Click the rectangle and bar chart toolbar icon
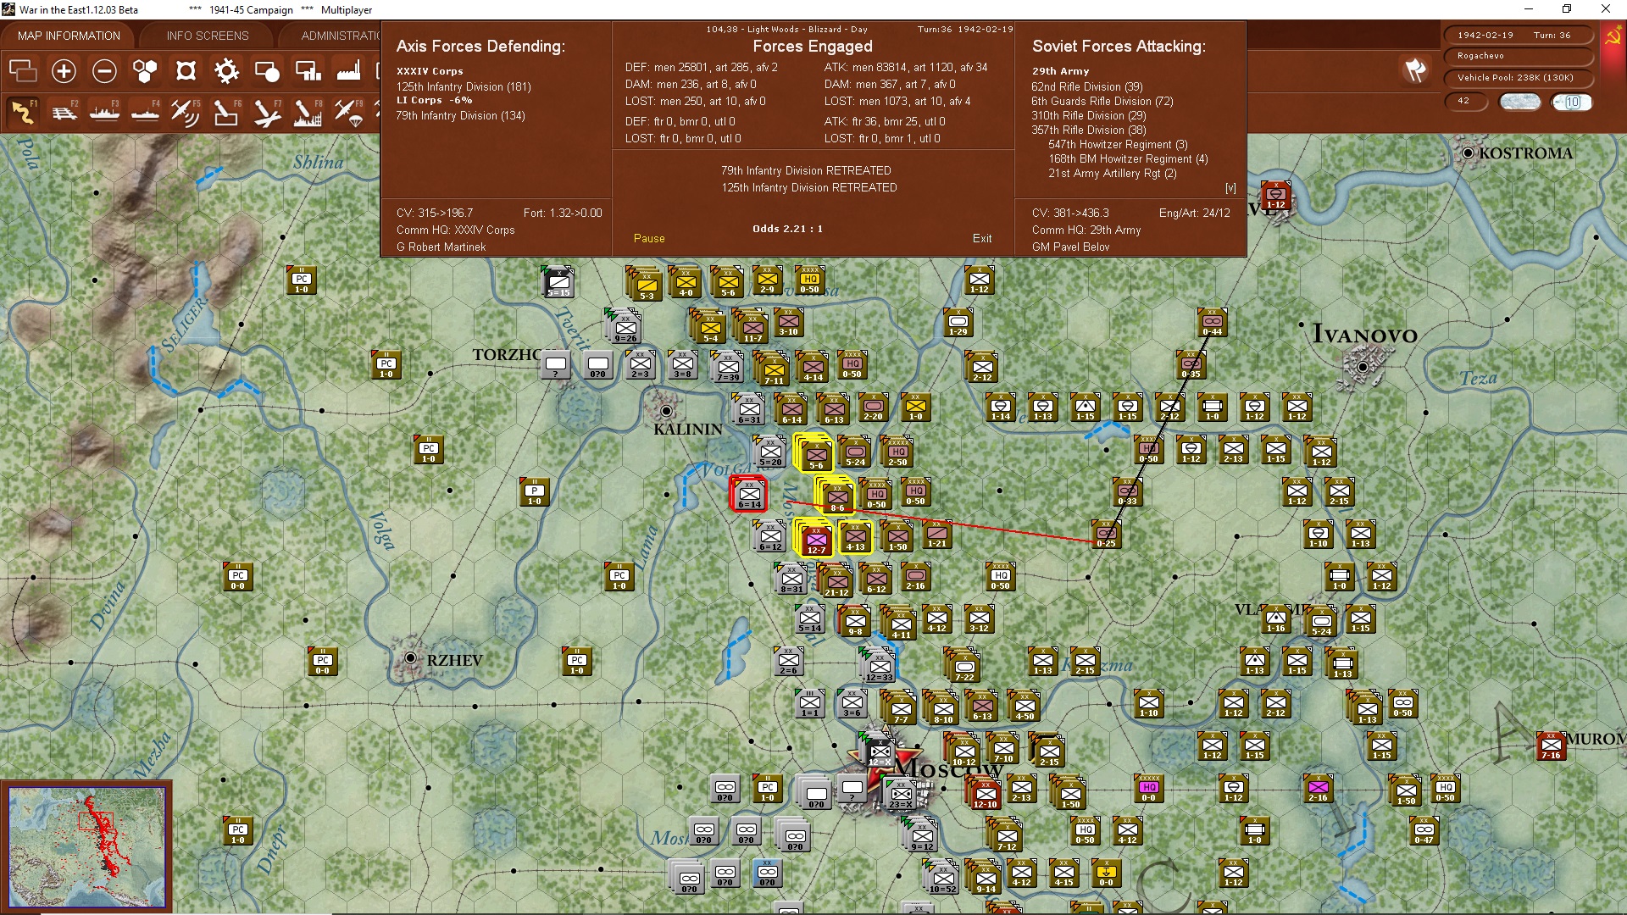 (x=308, y=71)
